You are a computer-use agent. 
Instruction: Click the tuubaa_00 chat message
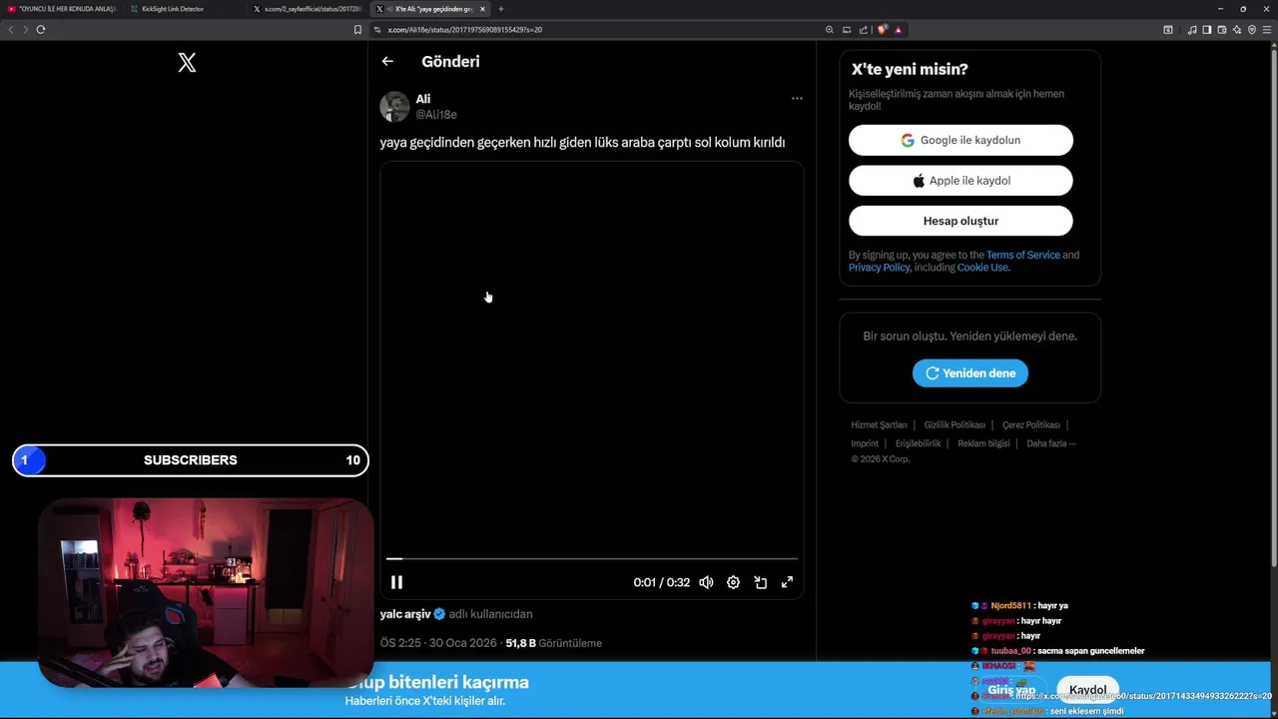pyautogui.click(x=1058, y=651)
